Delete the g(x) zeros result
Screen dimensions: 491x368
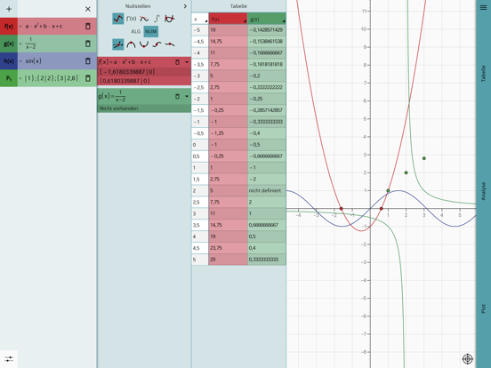pyautogui.click(x=177, y=96)
